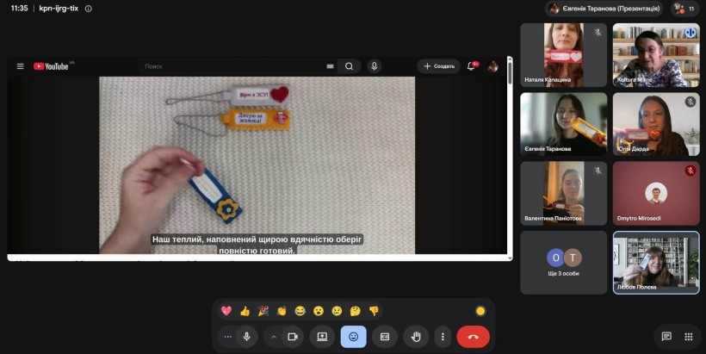This screenshot has height=354, width=706.
Task: Open more options three-dot menu
Action: (443, 337)
